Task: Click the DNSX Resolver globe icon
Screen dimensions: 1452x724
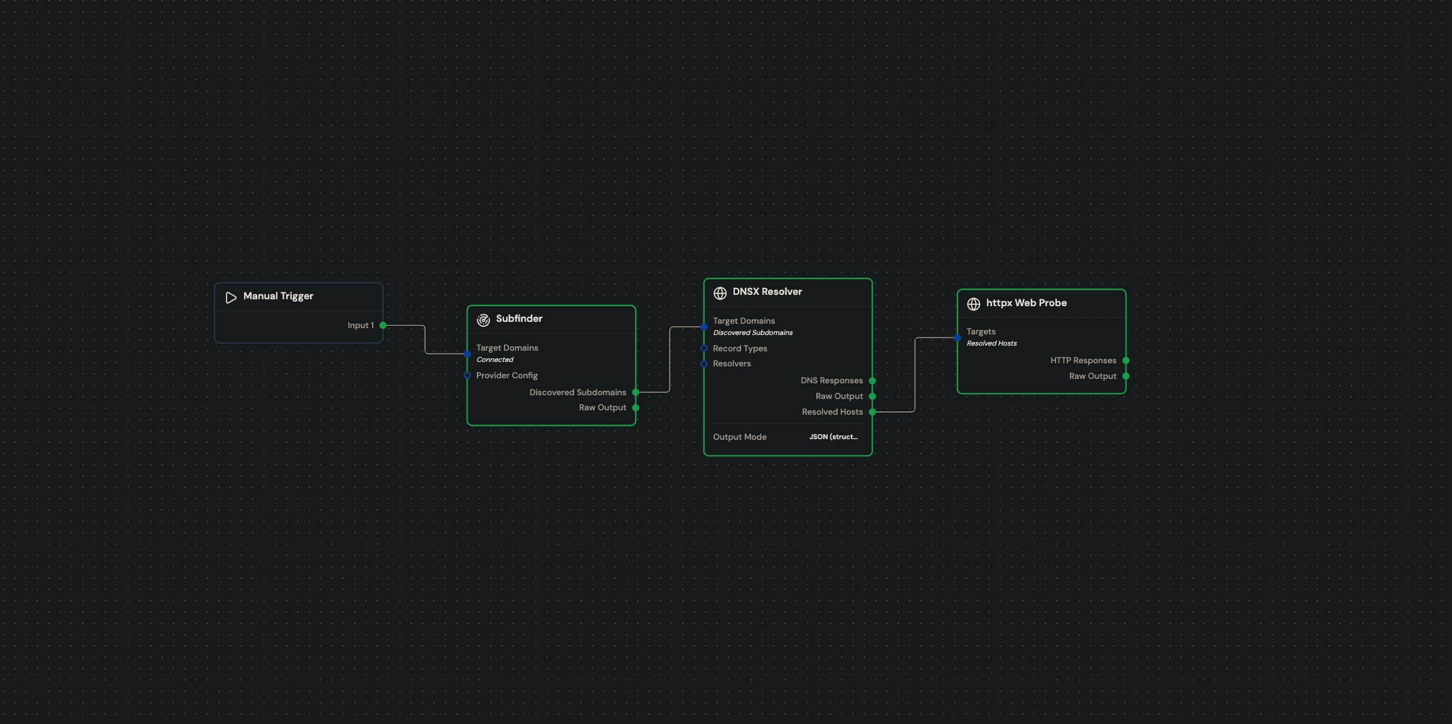Action: [720, 293]
